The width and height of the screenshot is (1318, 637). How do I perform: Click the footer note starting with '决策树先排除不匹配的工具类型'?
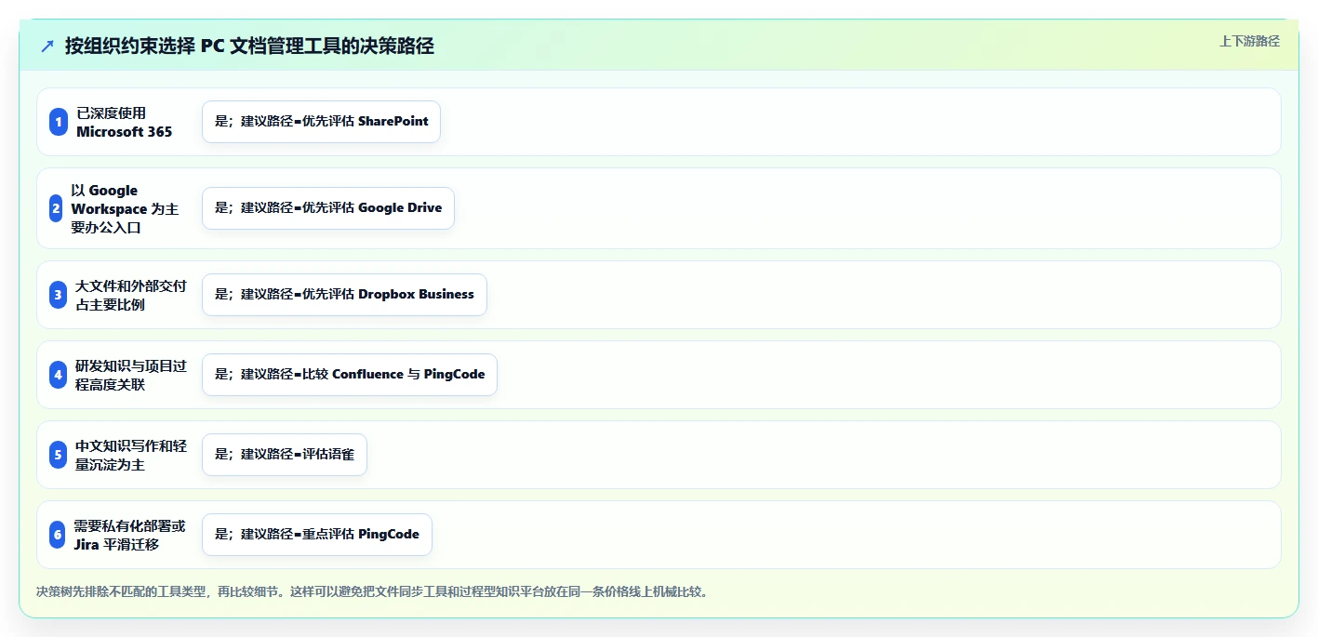pos(372,591)
